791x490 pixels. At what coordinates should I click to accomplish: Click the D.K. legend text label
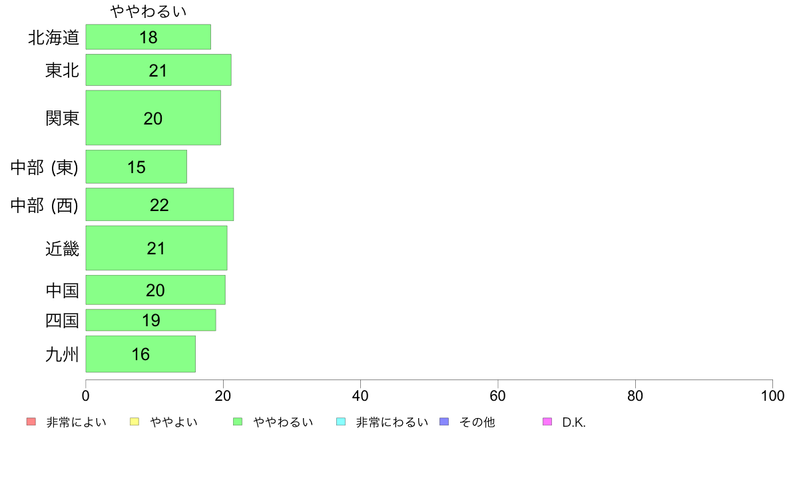tap(574, 422)
